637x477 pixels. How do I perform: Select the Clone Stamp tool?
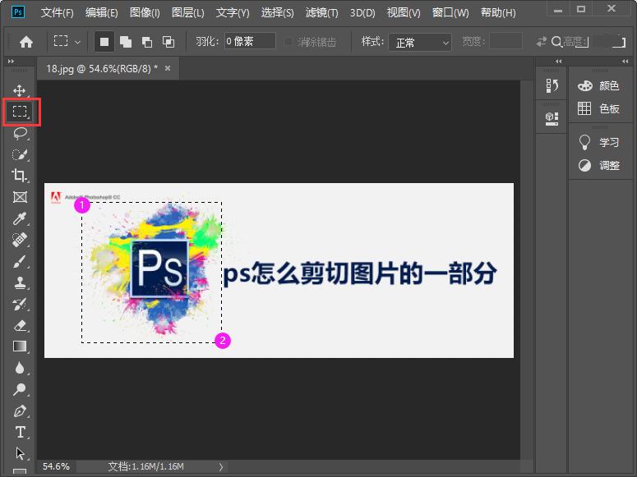pyautogui.click(x=20, y=282)
